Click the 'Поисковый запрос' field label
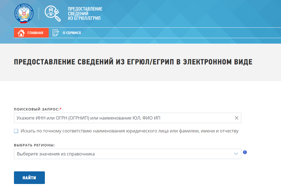The height and width of the screenshot is (187, 281). click(36, 109)
